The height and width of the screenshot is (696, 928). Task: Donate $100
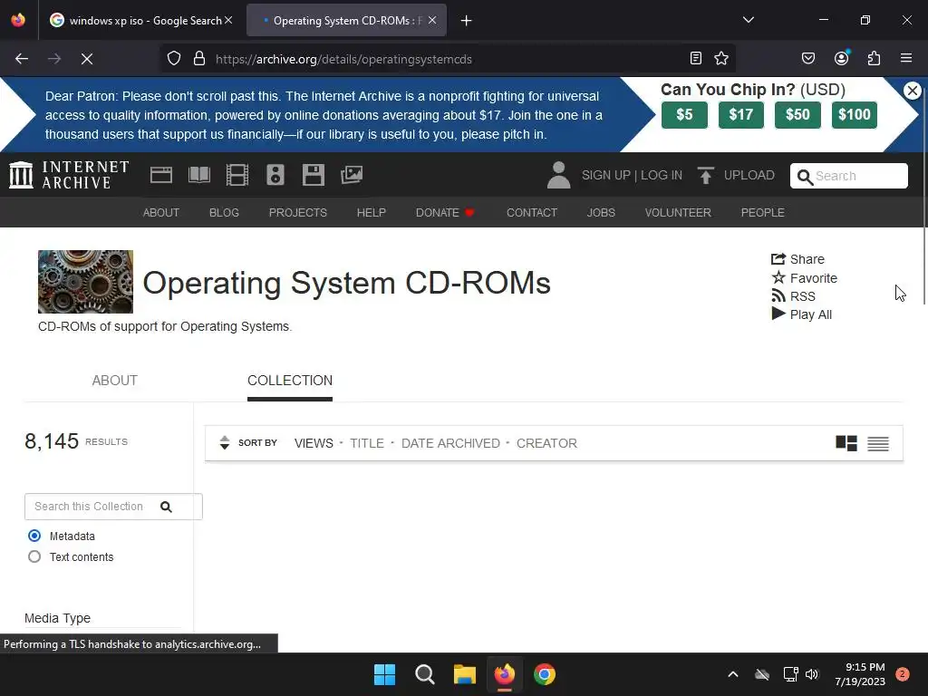click(x=854, y=114)
